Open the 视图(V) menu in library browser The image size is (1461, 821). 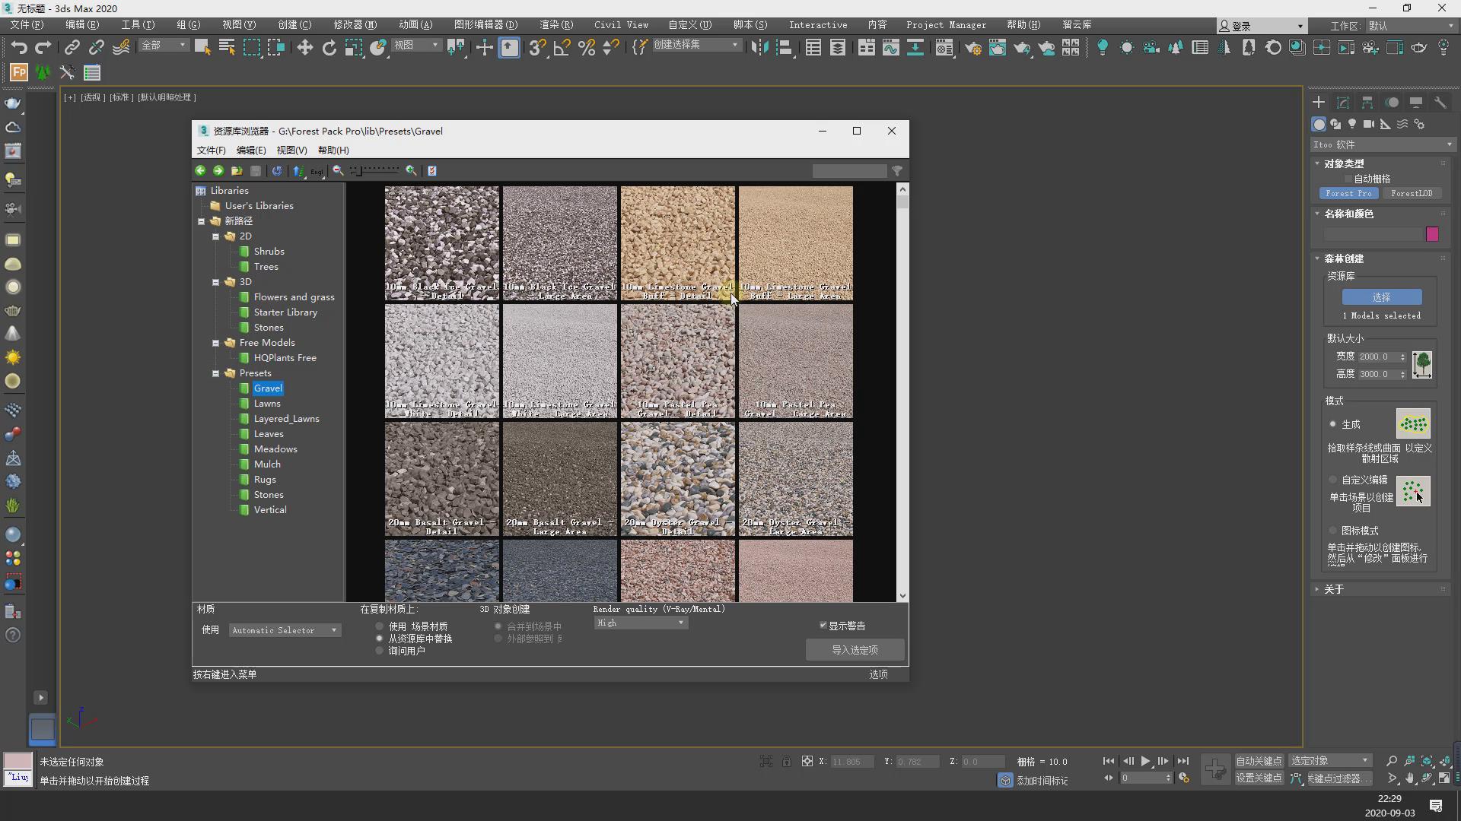291,151
